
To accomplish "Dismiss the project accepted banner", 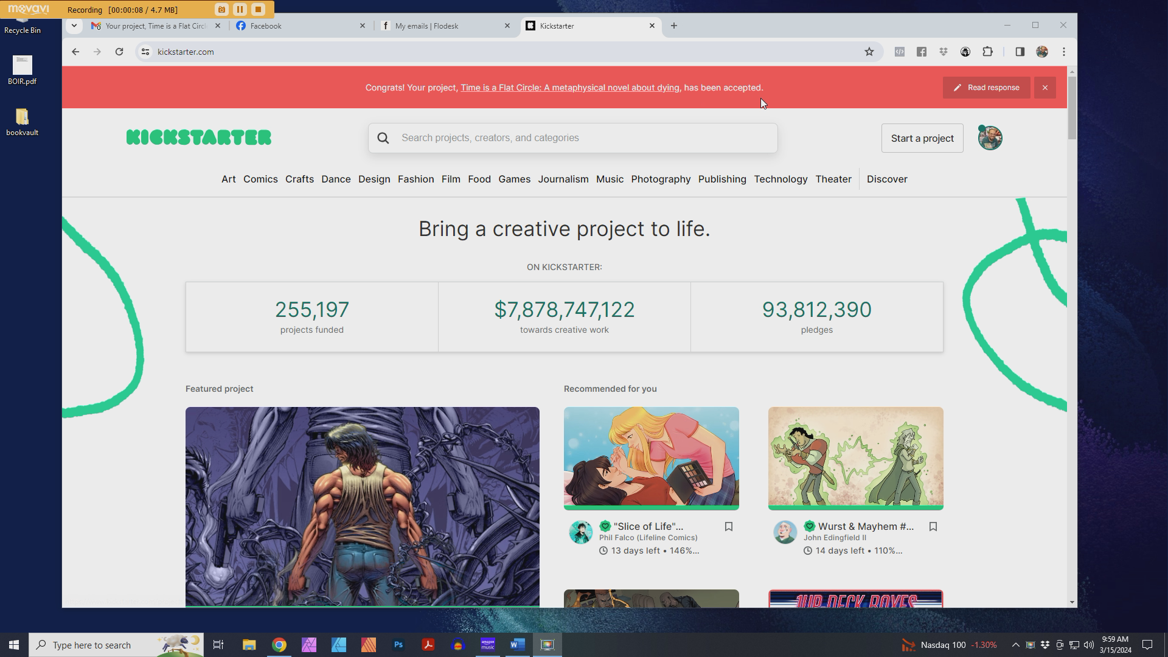I will coord(1045,88).
